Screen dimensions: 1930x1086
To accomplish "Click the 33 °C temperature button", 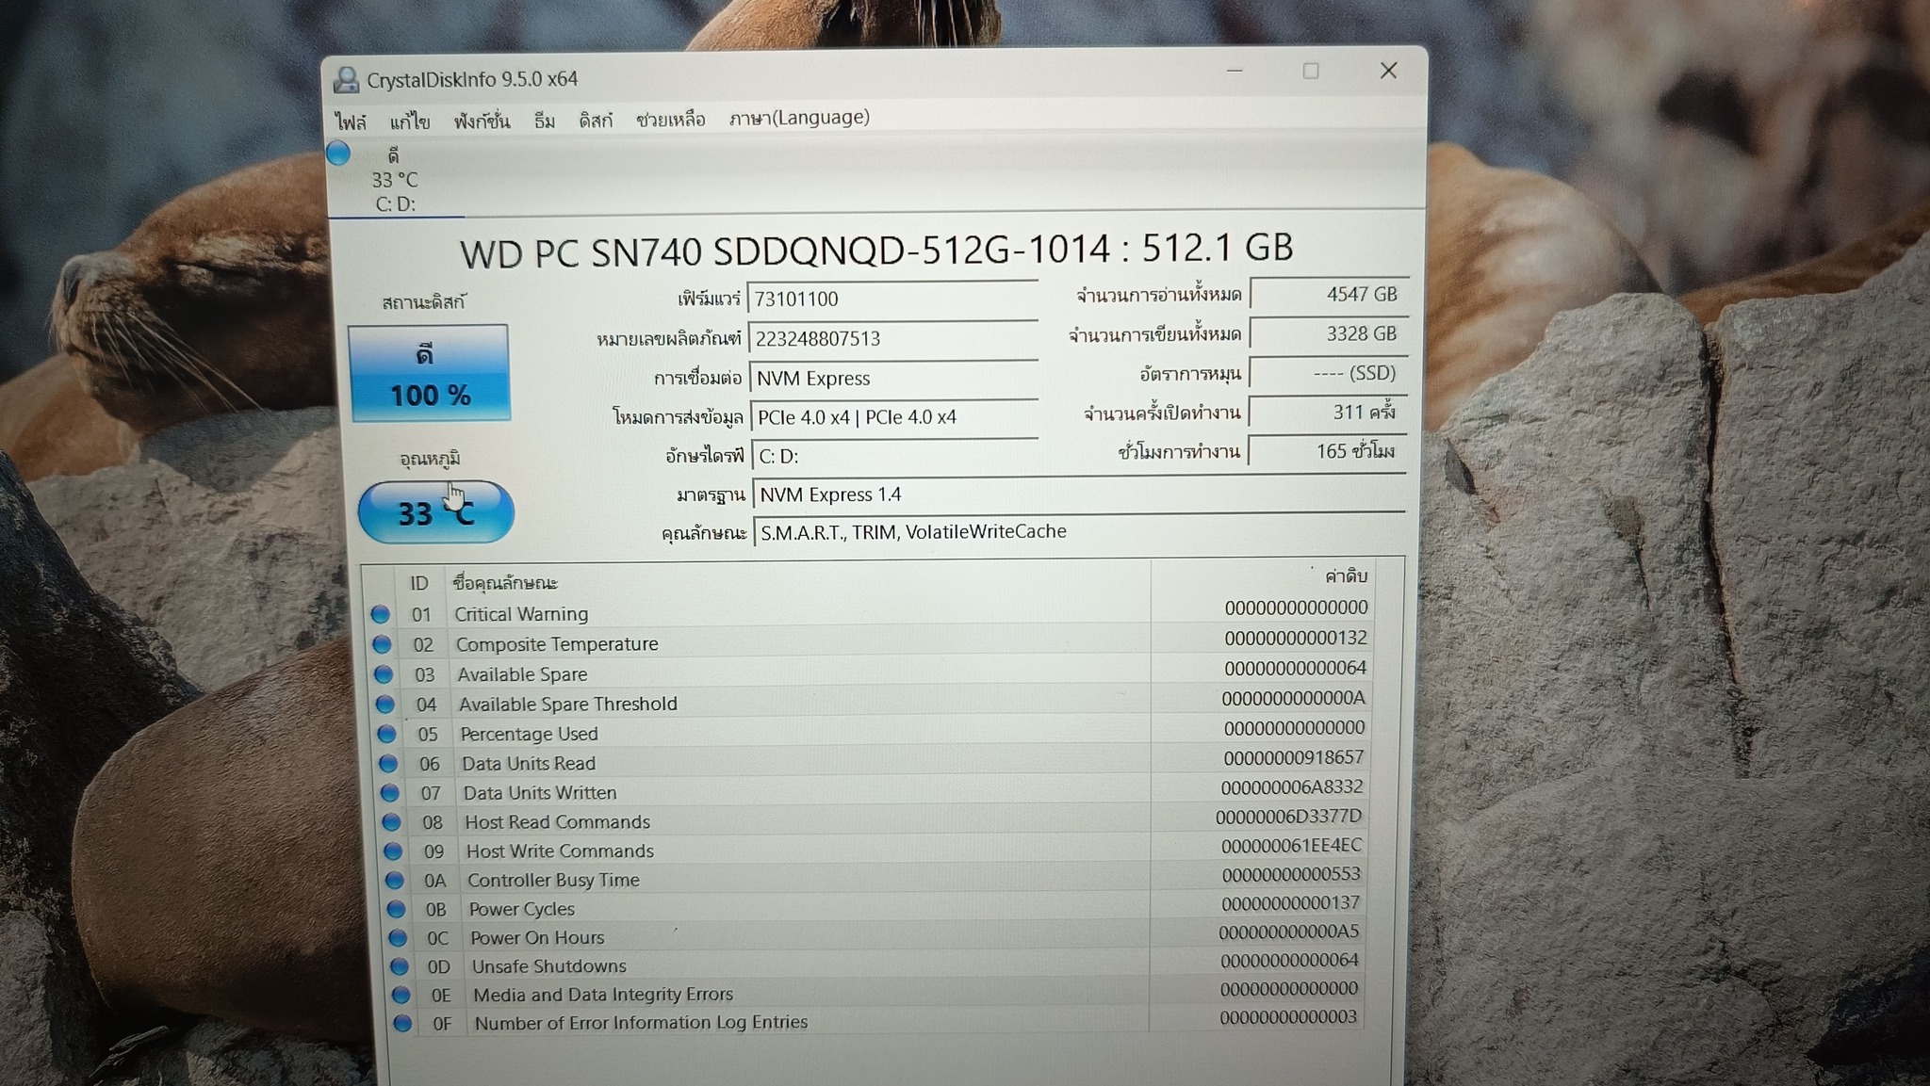I will pyautogui.click(x=435, y=513).
